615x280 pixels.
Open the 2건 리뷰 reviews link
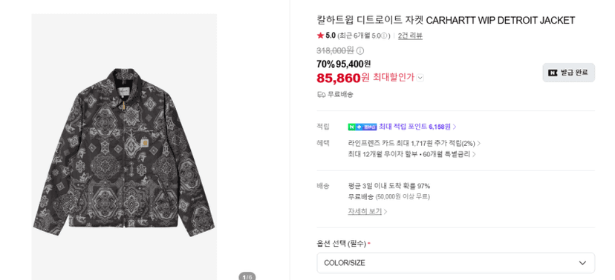pos(410,36)
